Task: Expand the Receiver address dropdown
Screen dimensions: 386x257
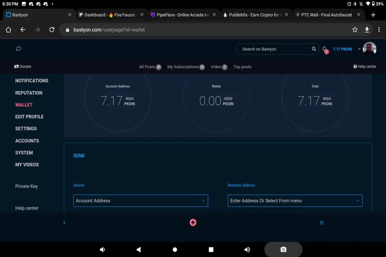Action: [295, 200]
